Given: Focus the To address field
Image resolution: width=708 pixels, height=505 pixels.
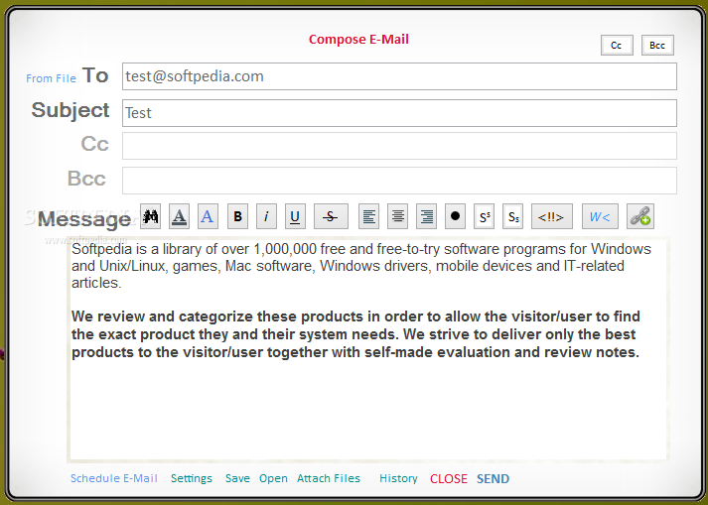Looking at the screenshot, I should (399, 76).
